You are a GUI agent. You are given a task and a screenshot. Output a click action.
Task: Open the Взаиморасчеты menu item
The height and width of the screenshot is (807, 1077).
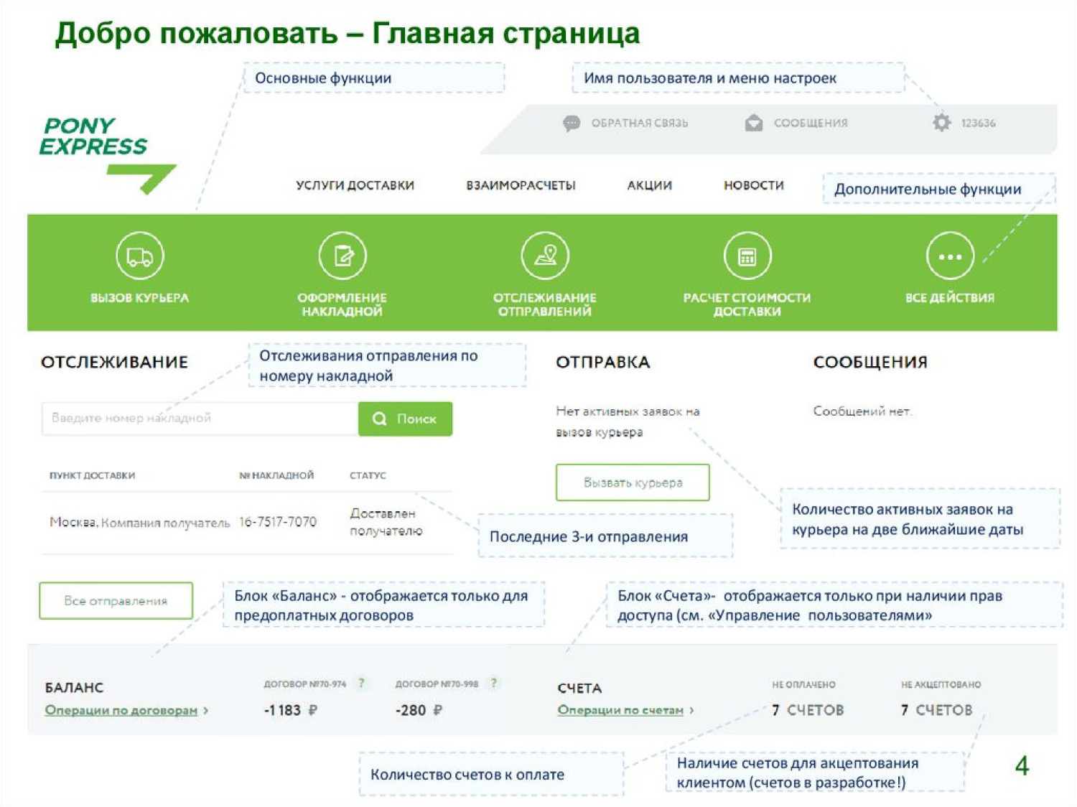[x=521, y=185]
